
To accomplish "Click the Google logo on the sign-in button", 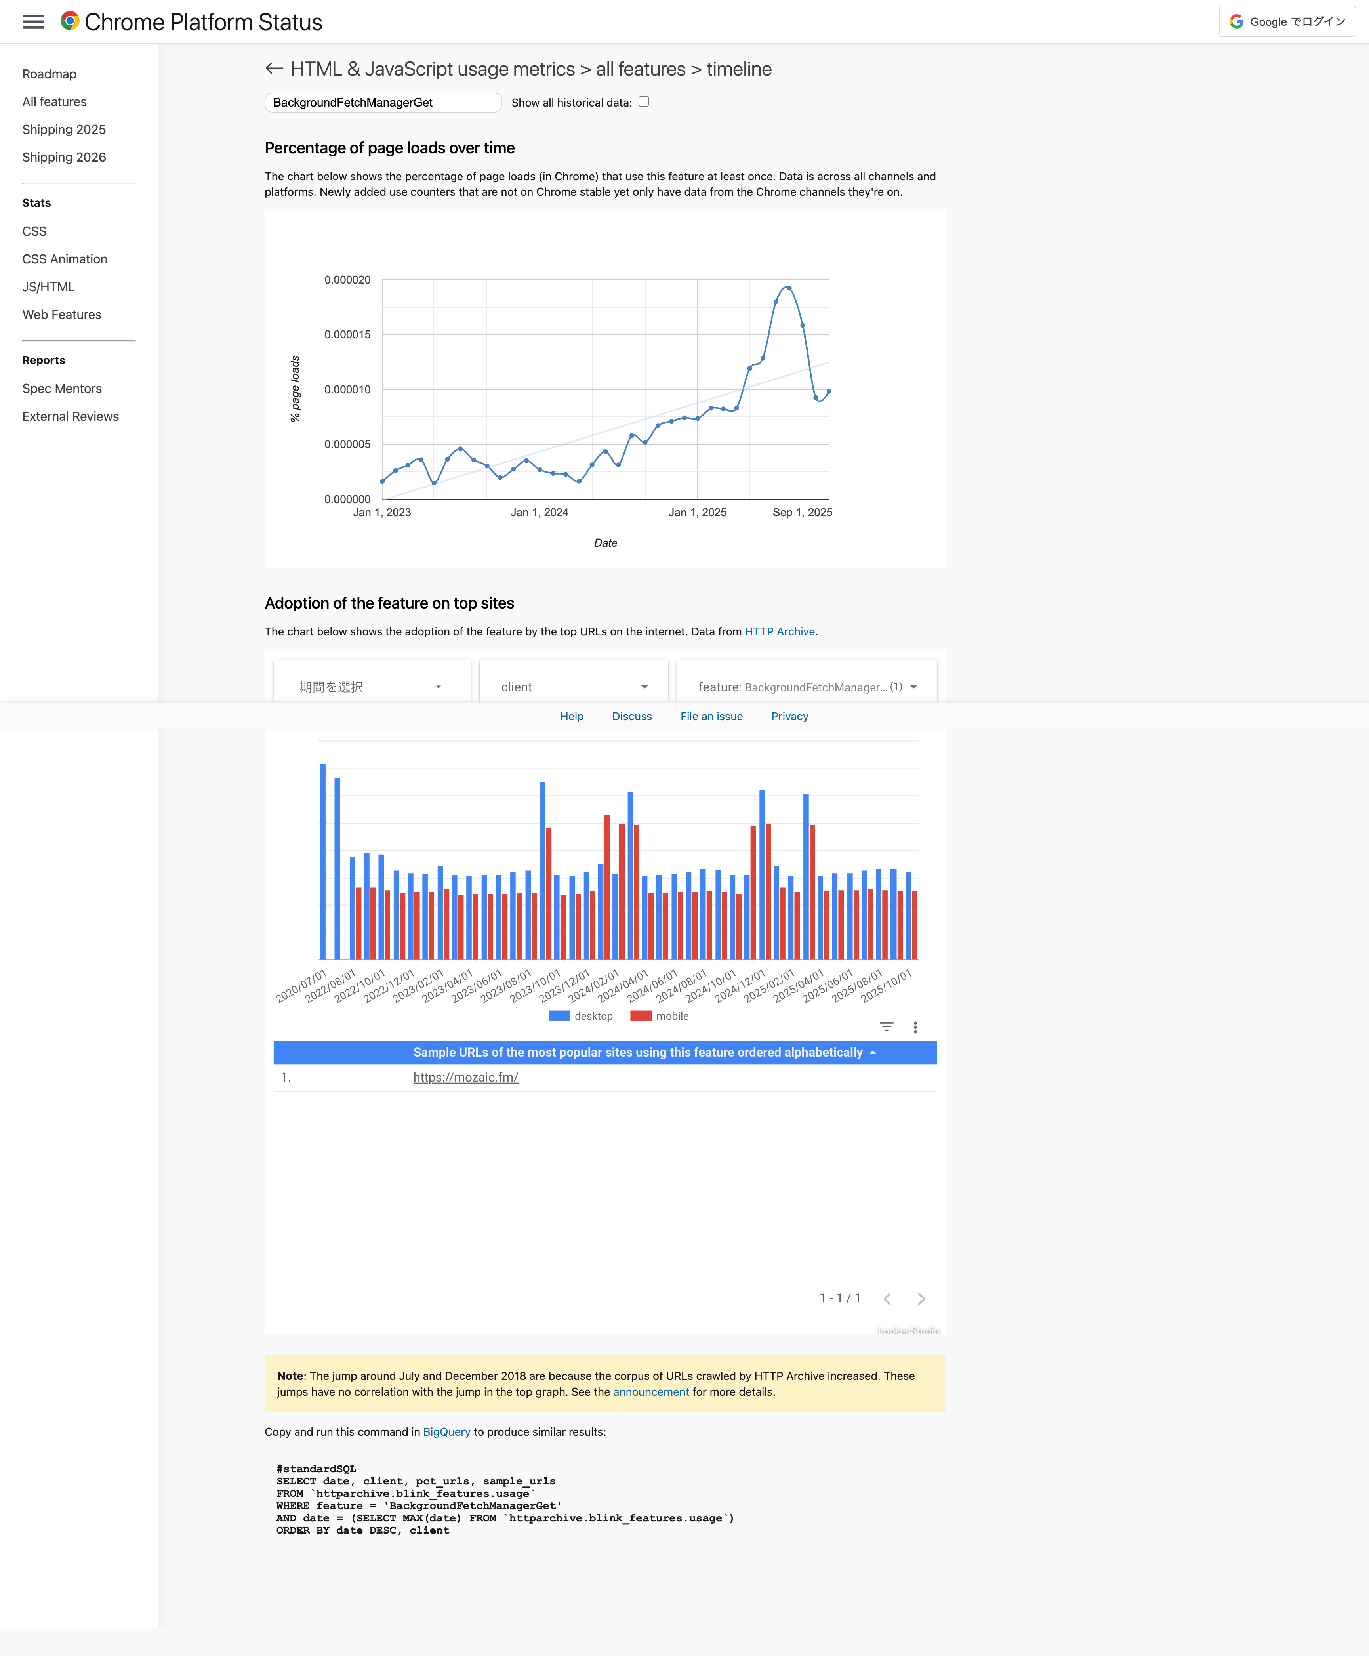I will coord(1237,21).
